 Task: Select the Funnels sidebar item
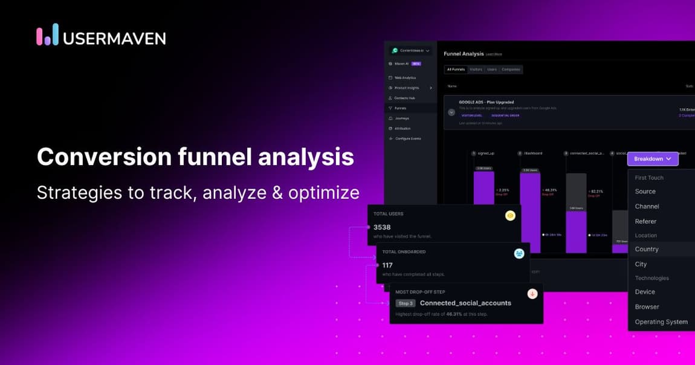(x=401, y=108)
